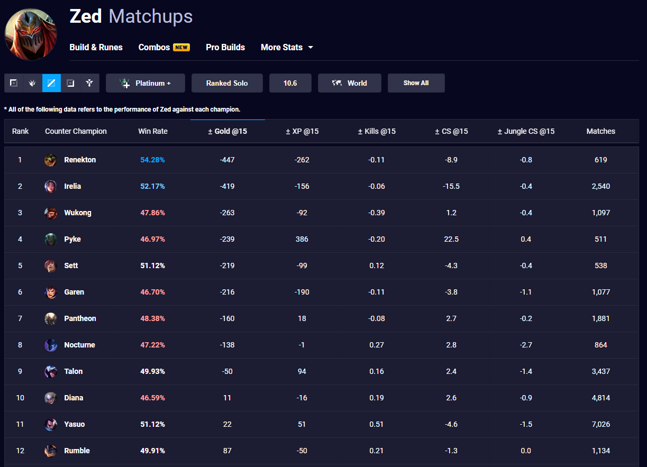Click the Nocturne champion name
Screen dimensions: 647x467
(x=79, y=345)
